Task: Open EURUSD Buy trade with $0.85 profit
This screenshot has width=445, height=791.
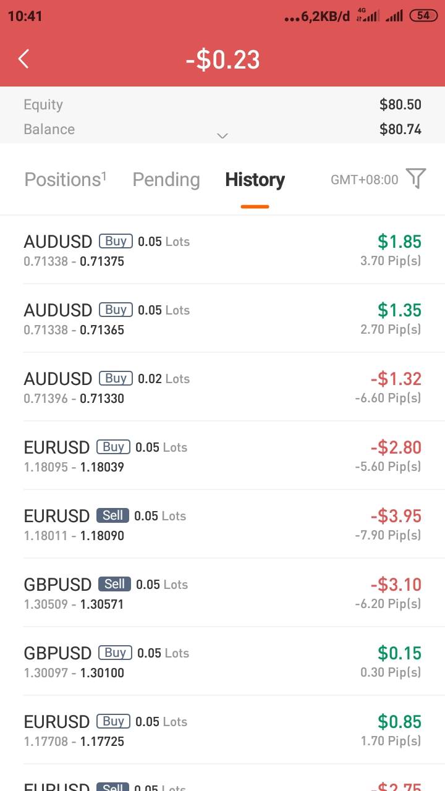Action: pyautogui.click(x=222, y=730)
